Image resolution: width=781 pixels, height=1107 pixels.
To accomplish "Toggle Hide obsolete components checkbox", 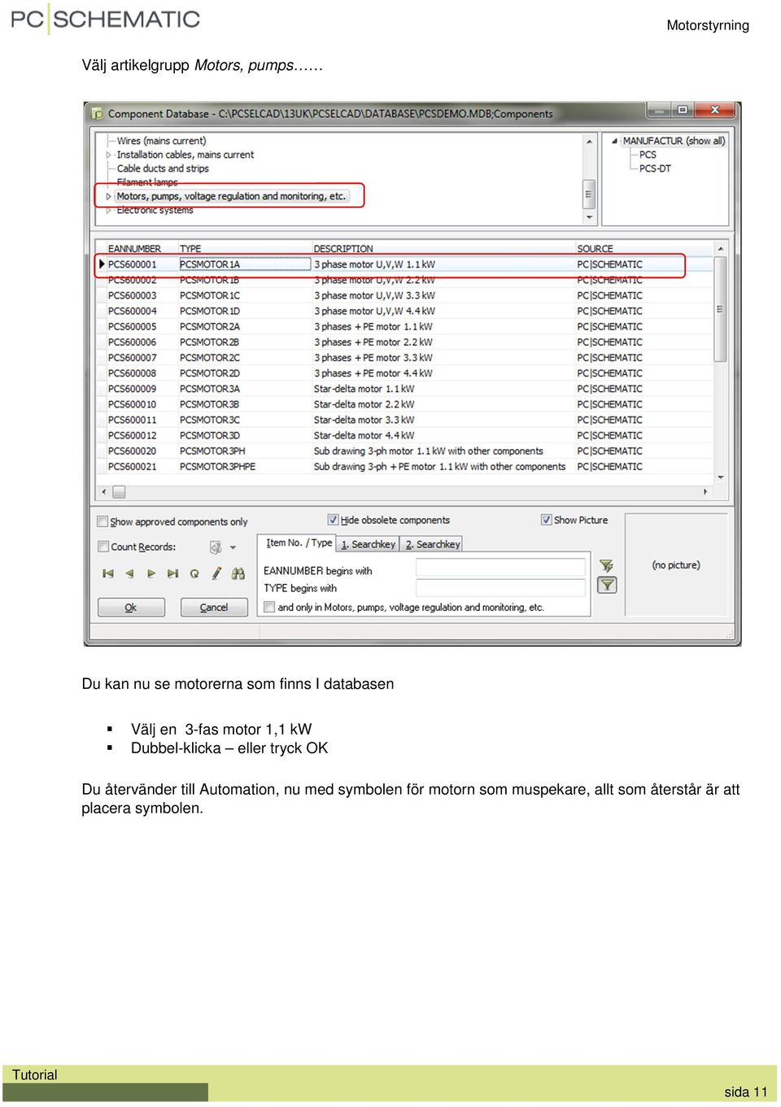I will tap(333, 520).
